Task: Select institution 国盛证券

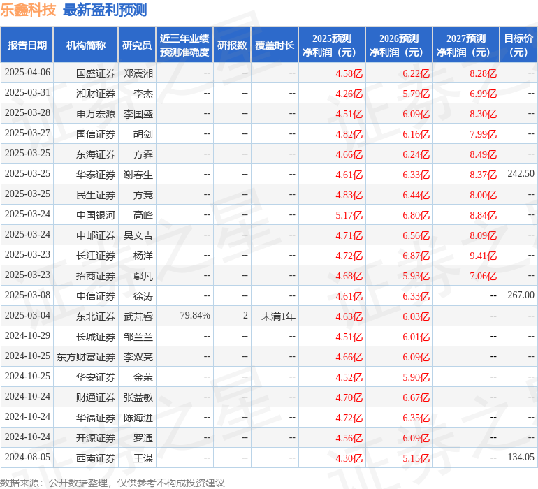Action: [96, 73]
